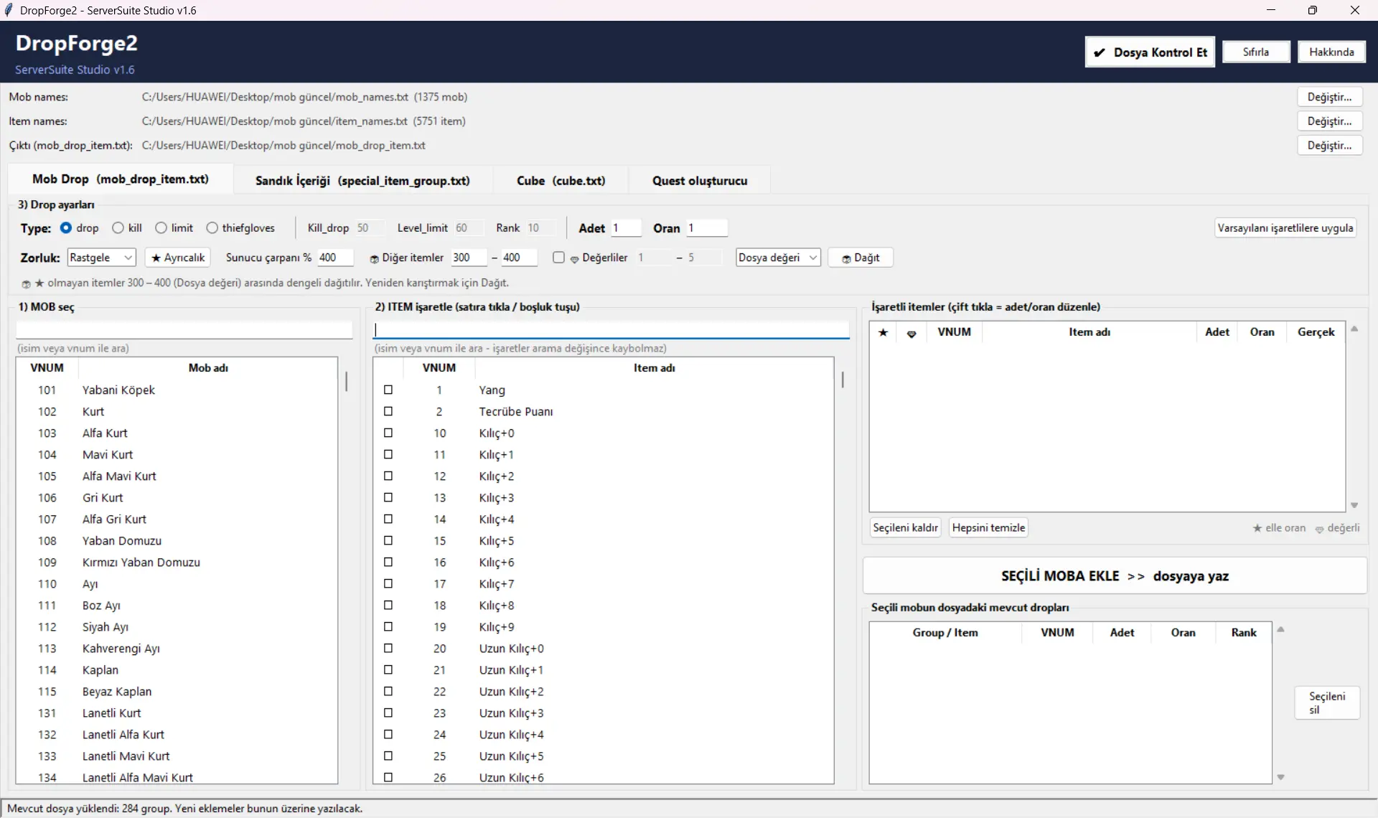This screenshot has width=1378, height=818.
Task: Mark the Tecrübe Puanı item checkbox
Action: (x=388, y=411)
